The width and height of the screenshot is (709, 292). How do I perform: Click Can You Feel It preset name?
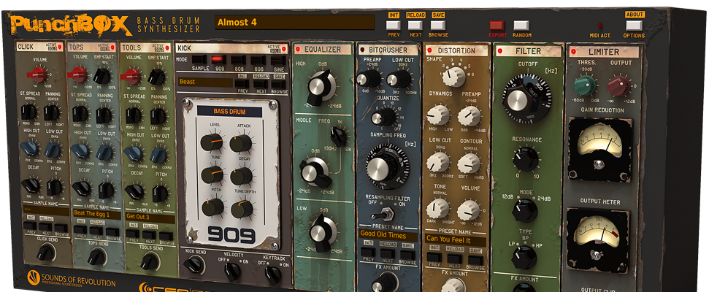tap(456, 239)
